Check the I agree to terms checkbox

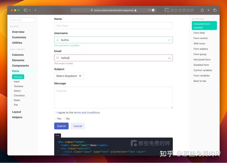point(55,112)
